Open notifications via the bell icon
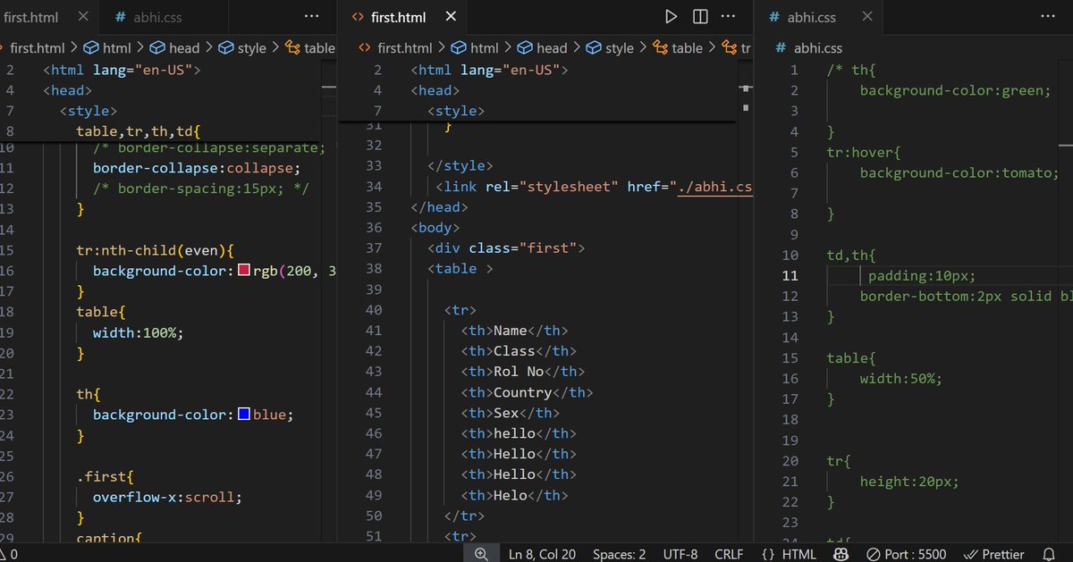The width and height of the screenshot is (1073, 562). tap(1052, 553)
